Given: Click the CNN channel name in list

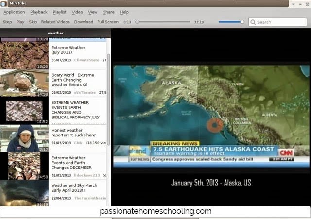Looking at the screenshot, I should (x=78, y=143).
